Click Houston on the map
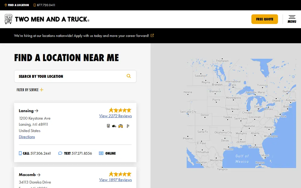Viewport: 301px width, 188px height. [x=228, y=149]
